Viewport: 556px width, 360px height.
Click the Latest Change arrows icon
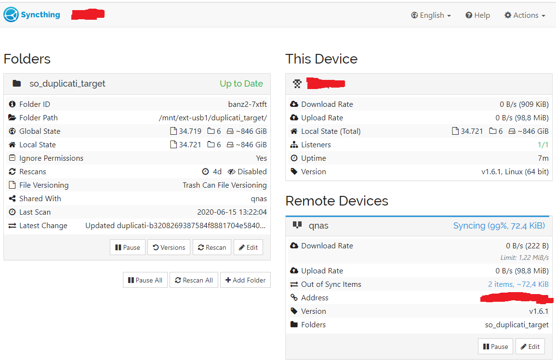[12, 225]
